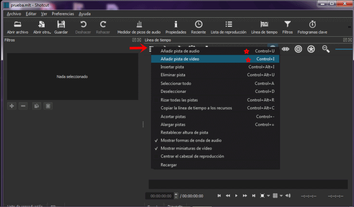Toggle scrub while dragging eye icon
Image resolution: width=354 pixels, height=207 pixels.
click(285, 49)
